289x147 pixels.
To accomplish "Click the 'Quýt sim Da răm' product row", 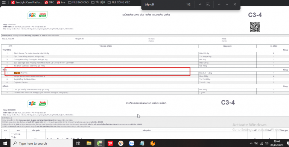I will pyautogui.click(x=145, y=82).
